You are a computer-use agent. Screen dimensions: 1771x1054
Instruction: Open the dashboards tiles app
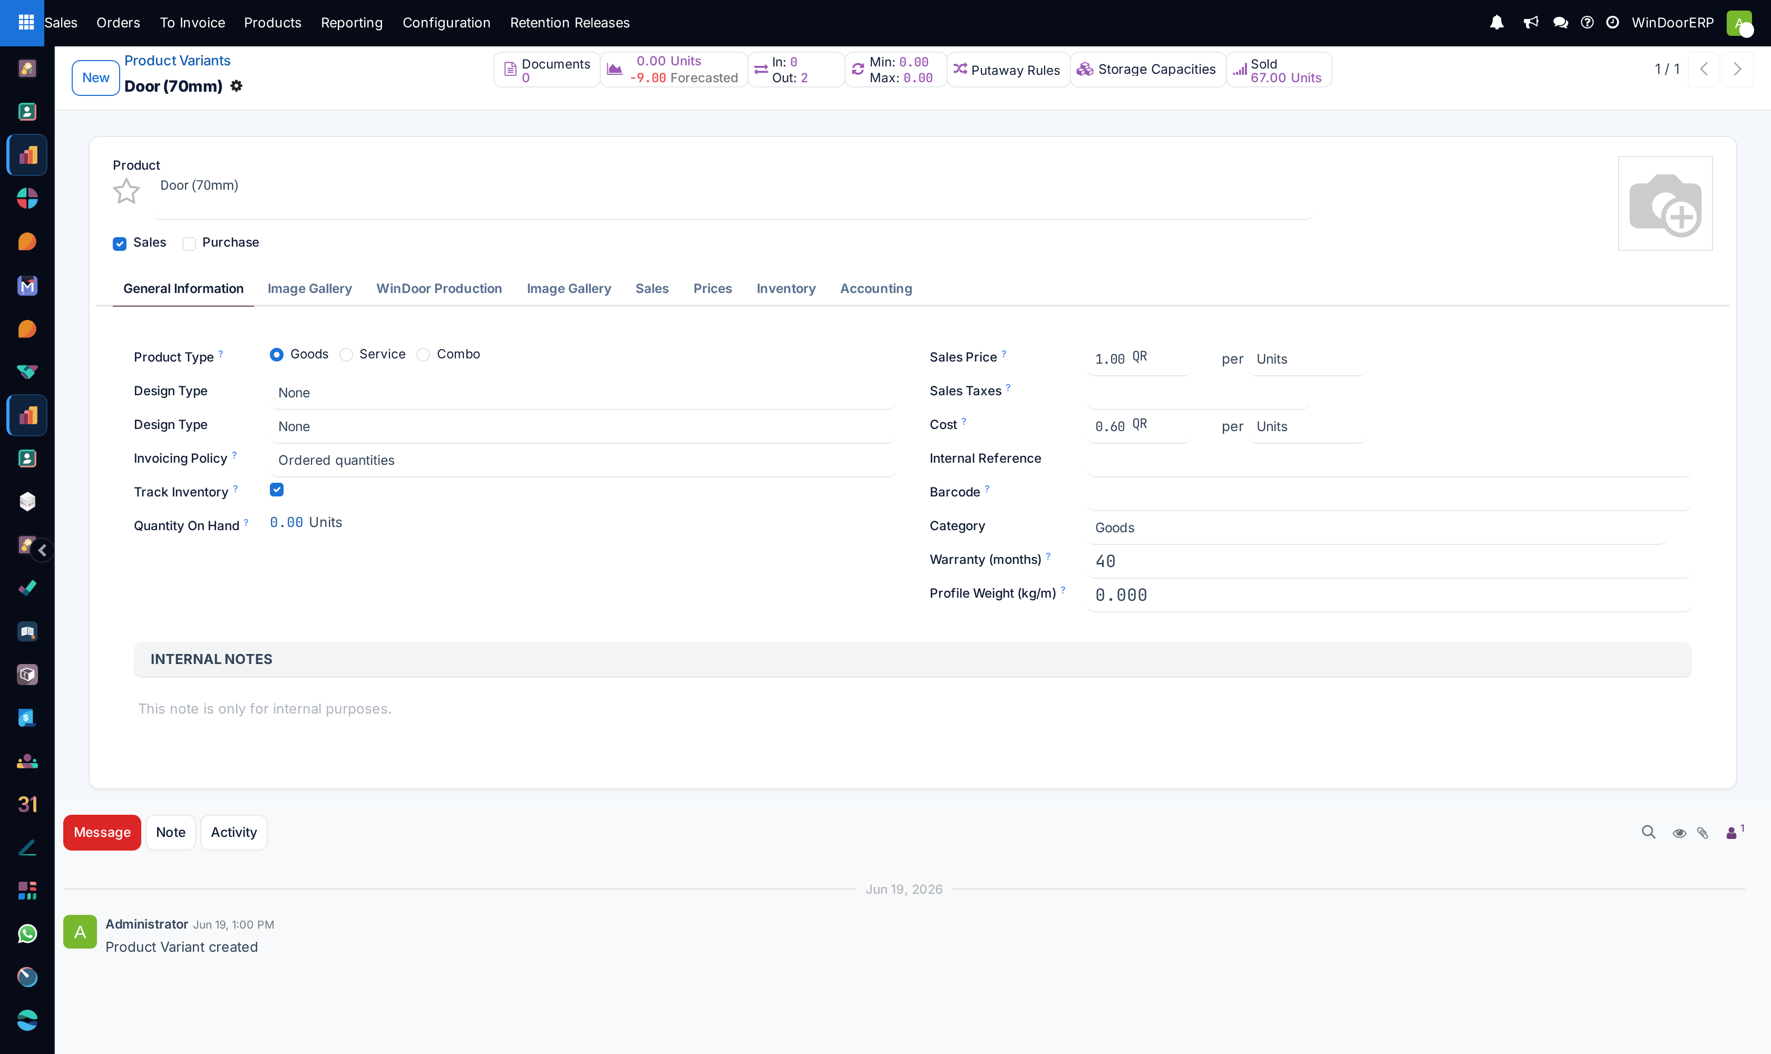coord(27,890)
